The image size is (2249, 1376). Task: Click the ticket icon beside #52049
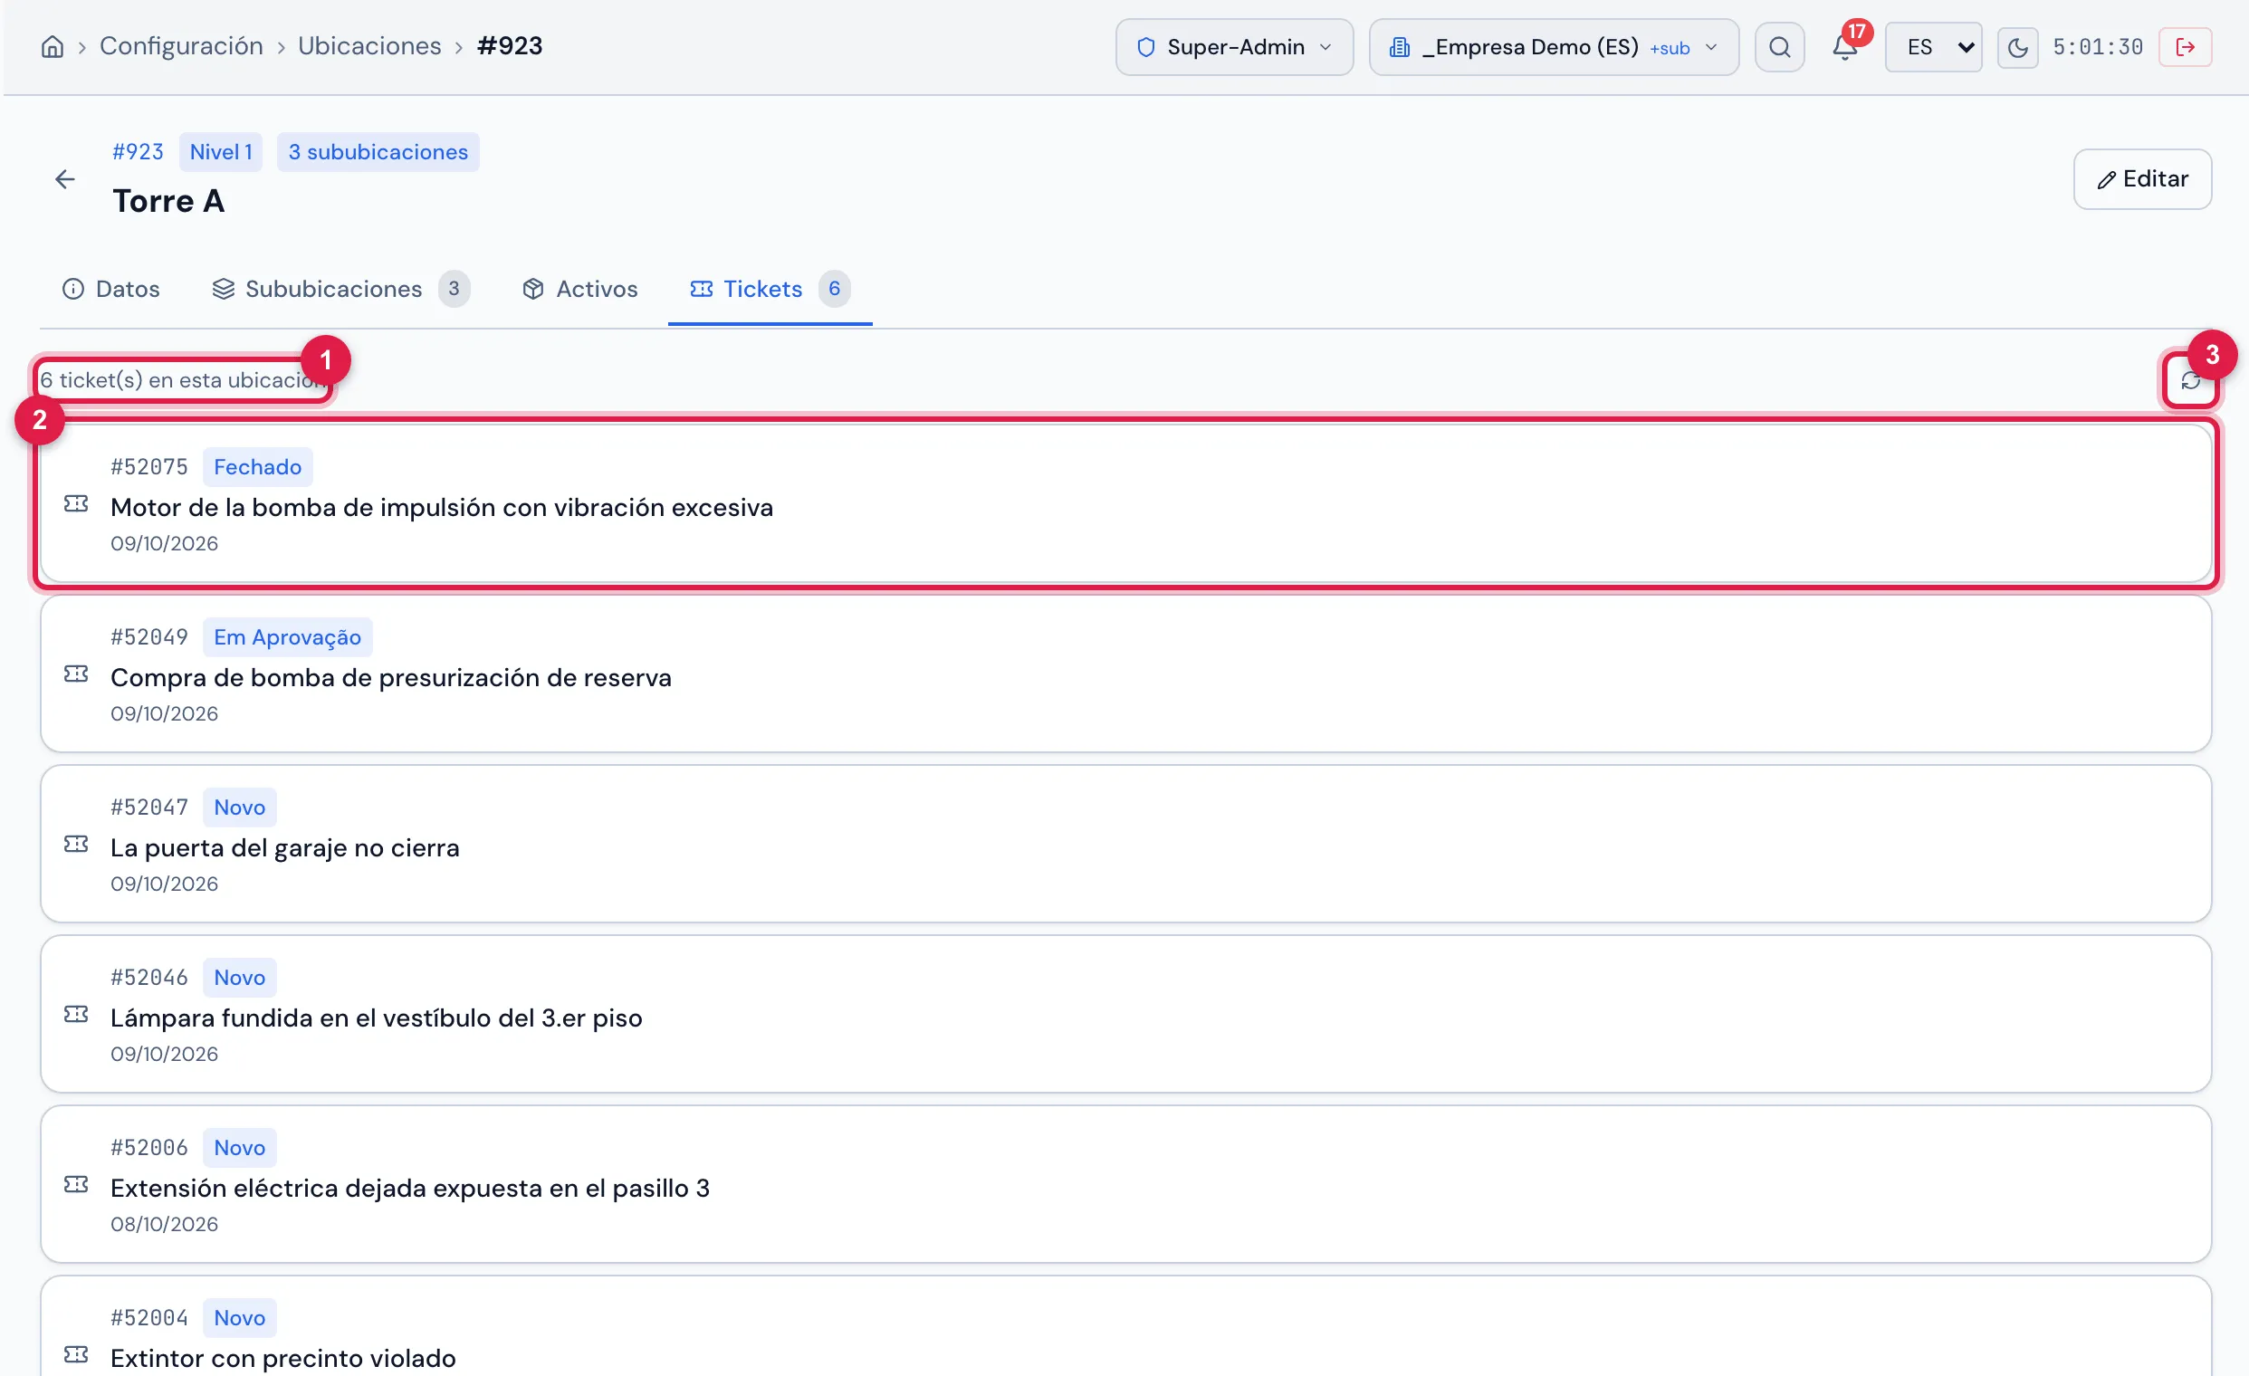click(x=77, y=674)
